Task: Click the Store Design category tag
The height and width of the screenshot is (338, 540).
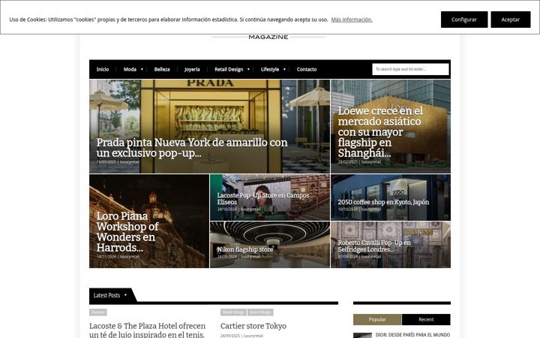Action: tap(260, 312)
